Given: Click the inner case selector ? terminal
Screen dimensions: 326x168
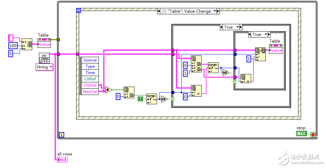Looking at the screenshot, I should coord(235,82).
